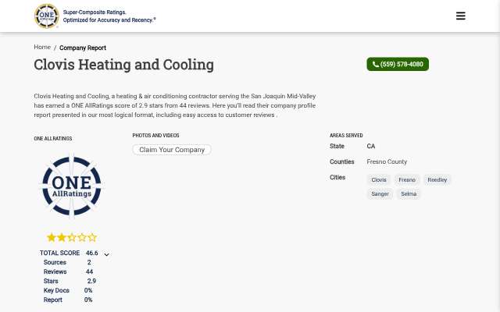
Task: Click the header tagline 'Super-Composite Ratings.'
Action: tap(95, 12)
